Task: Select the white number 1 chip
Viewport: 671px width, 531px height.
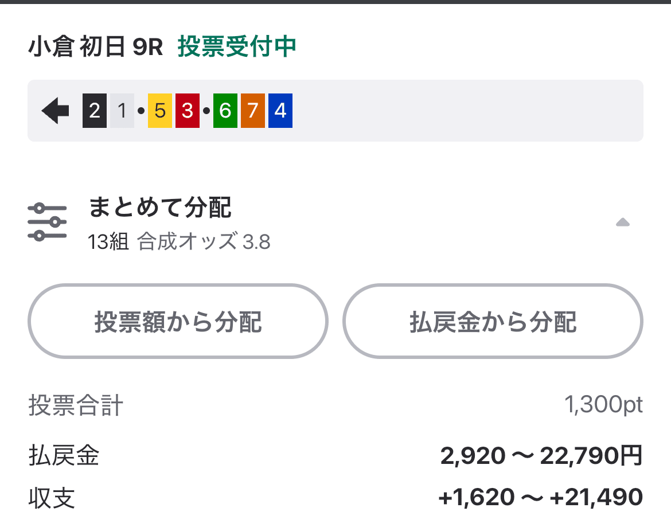Action: [x=122, y=111]
